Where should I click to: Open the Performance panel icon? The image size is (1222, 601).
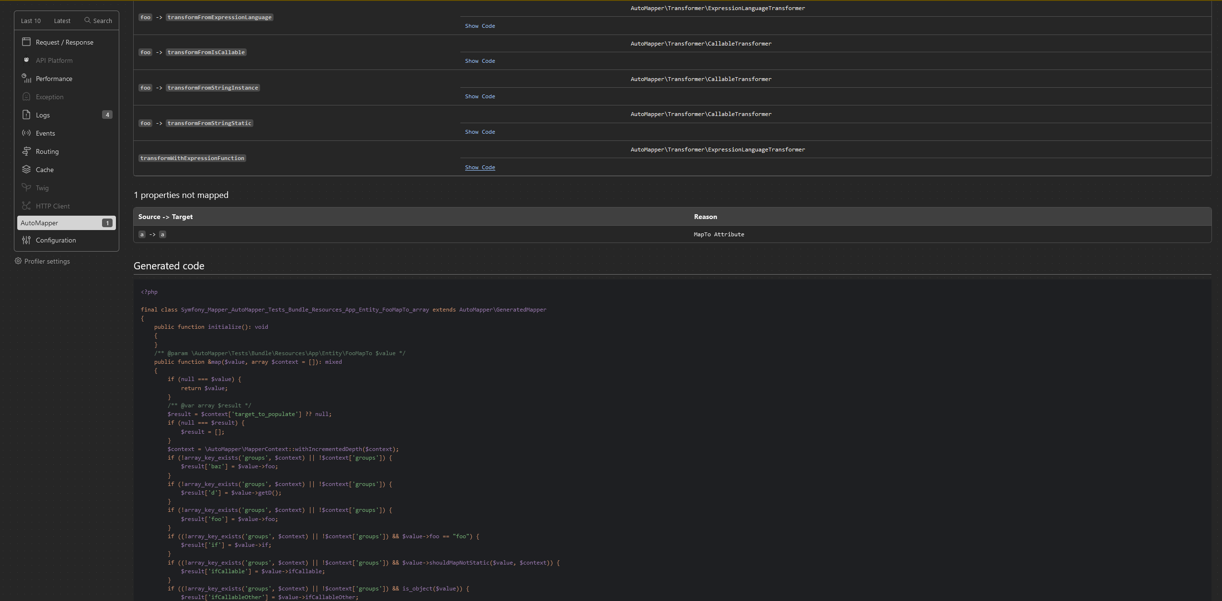click(x=26, y=79)
